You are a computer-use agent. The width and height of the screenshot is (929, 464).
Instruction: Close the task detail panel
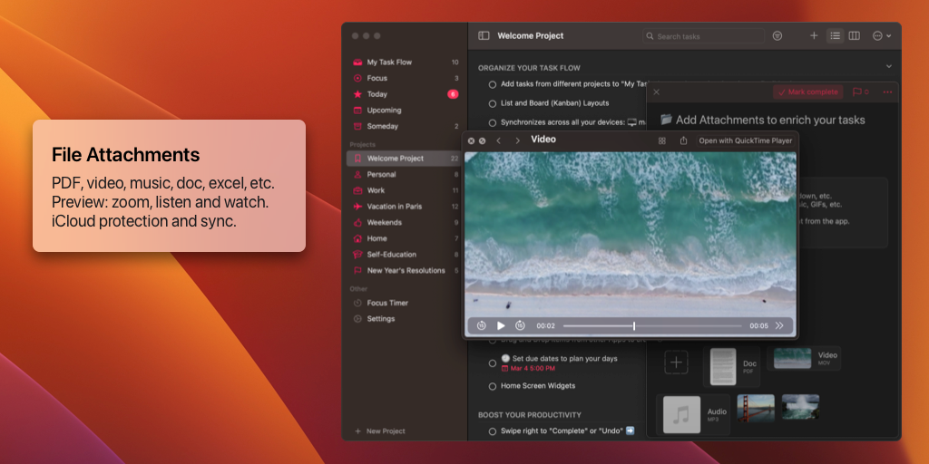pos(657,92)
